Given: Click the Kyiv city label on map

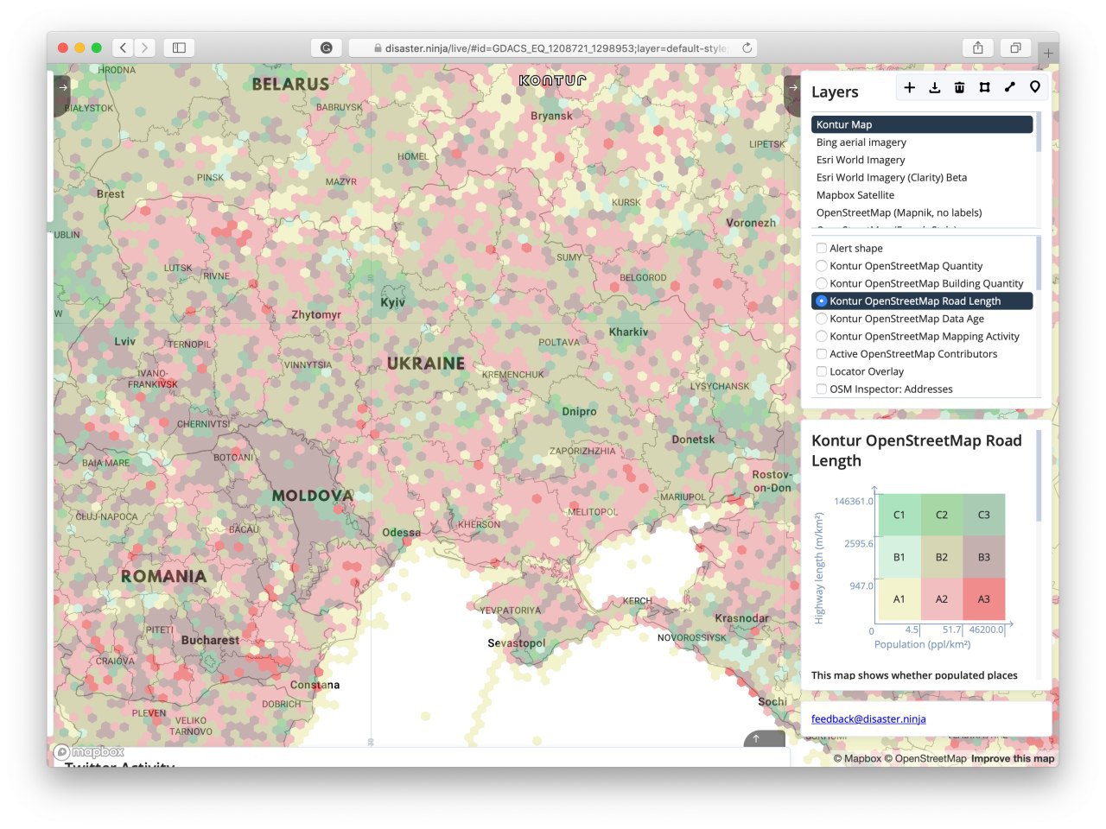Looking at the screenshot, I should (x=392, y=302).
